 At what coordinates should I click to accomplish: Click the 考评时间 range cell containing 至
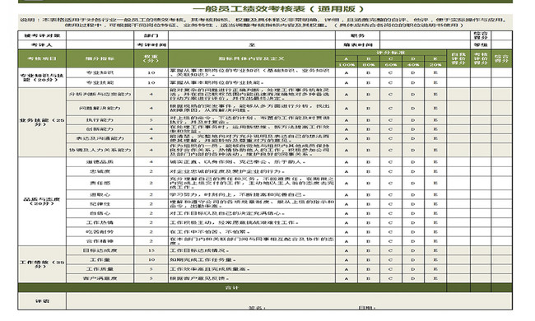252,44
